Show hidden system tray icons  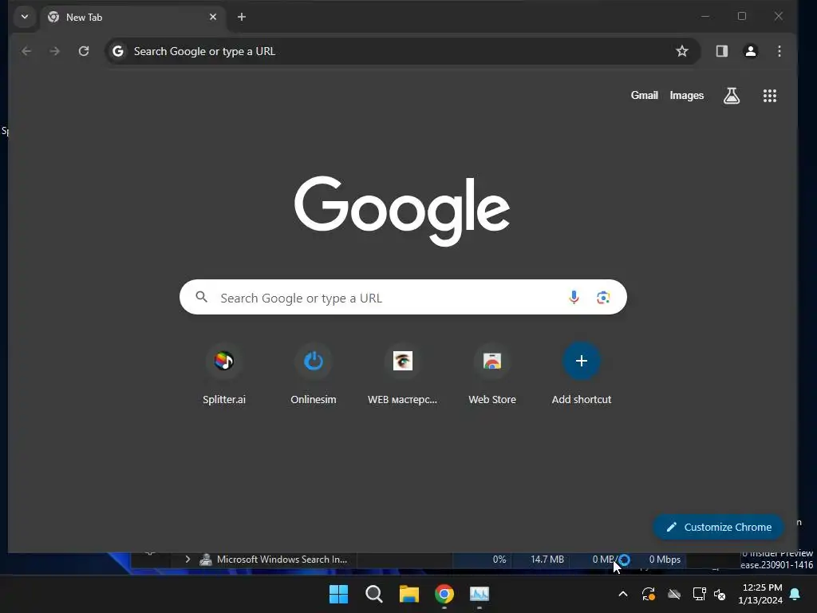[622, 594]
